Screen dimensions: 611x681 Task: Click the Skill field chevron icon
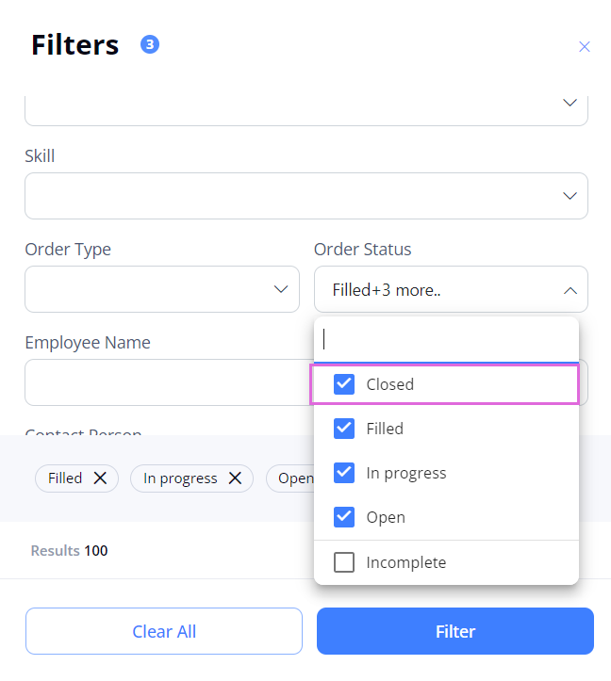click(x=570, y=196)
